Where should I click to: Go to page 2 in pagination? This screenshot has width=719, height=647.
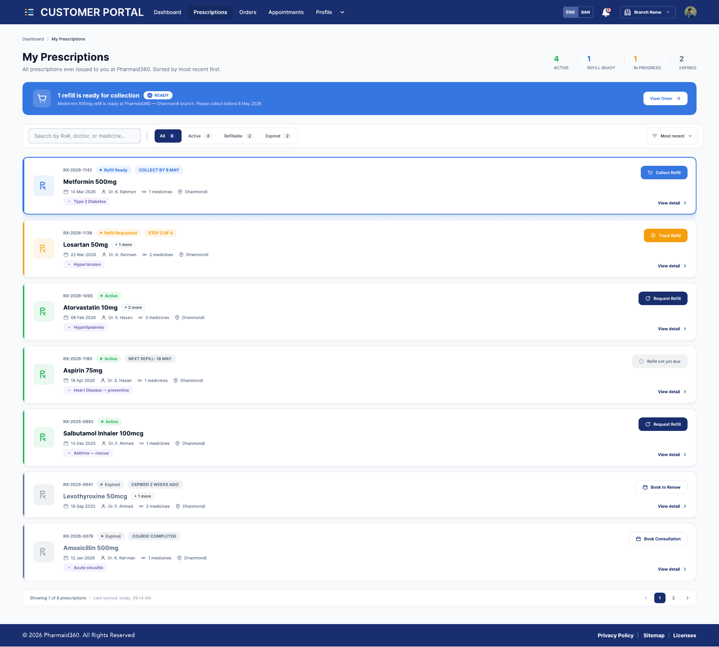point(673,598)
